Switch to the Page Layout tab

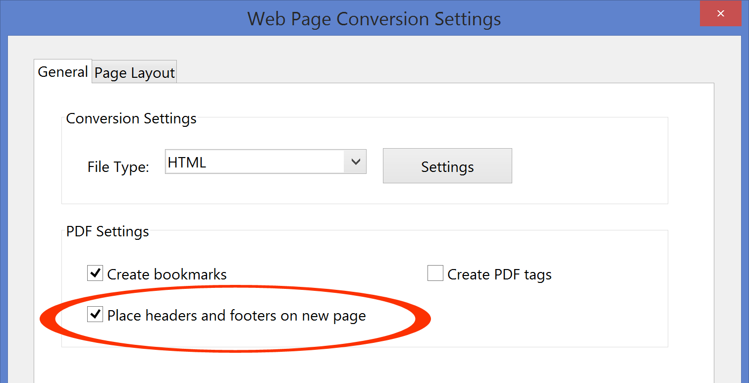pos(134,72)
